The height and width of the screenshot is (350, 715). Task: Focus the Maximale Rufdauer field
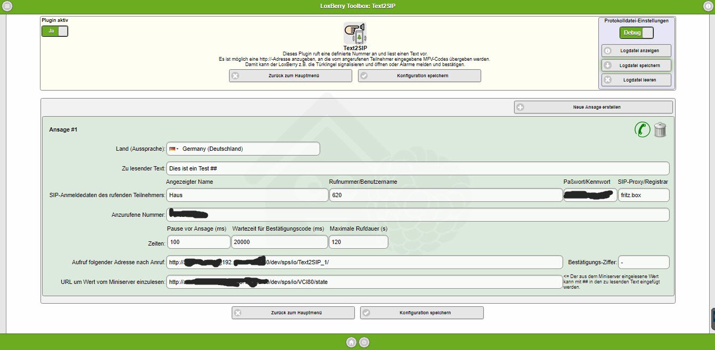click(x=359, y=242)
